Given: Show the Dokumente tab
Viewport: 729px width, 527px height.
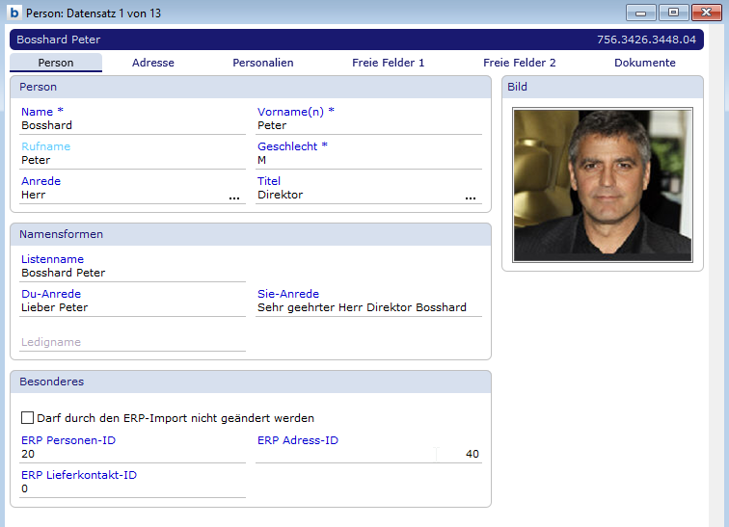Looking at the screenshot, I should (645, 63).
